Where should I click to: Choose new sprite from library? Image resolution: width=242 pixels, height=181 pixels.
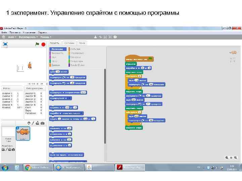pyautogui.click(x=29, y=123)
